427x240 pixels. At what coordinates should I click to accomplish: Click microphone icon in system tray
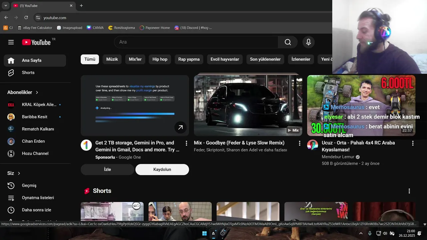pos(370,233)
